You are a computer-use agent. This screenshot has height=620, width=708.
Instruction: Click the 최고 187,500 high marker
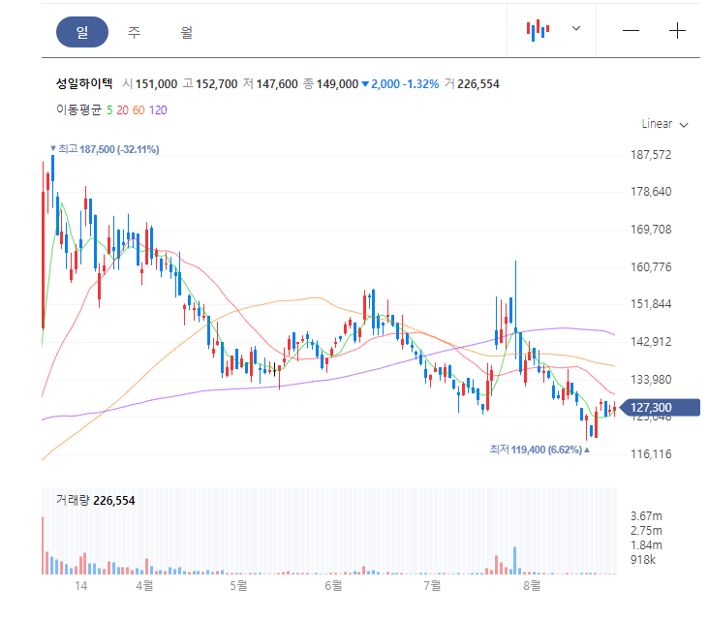(x=105, y=149)
